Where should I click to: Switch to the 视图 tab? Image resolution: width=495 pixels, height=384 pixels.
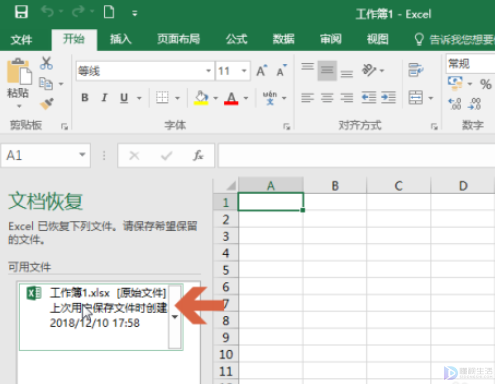(378, 39)
